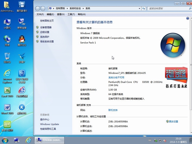Launch 迅雷7 from the desktop
Image resolution: width=192 pixels, height=144 pixels.
[x=22, y=58]
